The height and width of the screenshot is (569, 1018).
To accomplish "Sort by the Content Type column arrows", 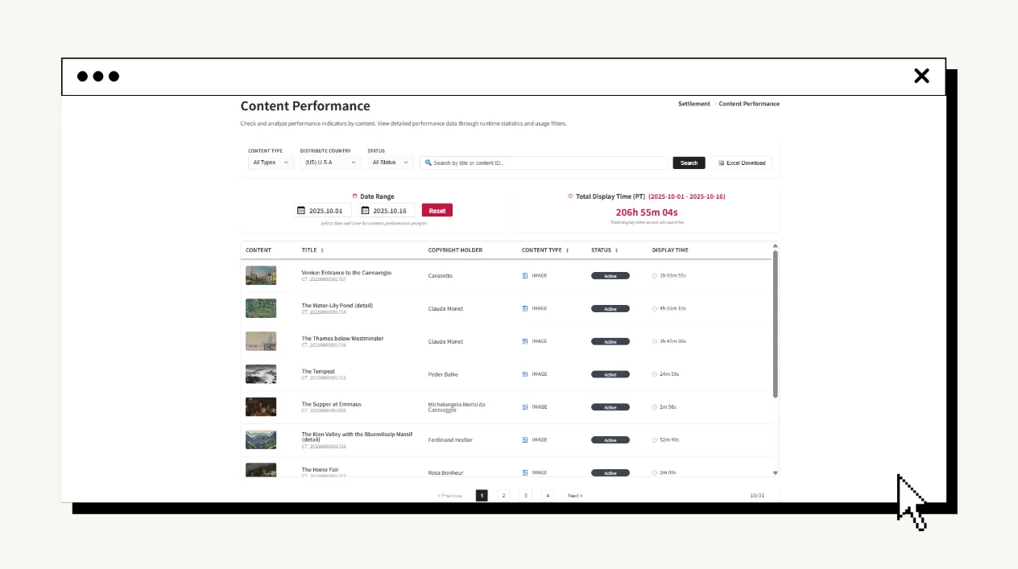I will [567, 250].
